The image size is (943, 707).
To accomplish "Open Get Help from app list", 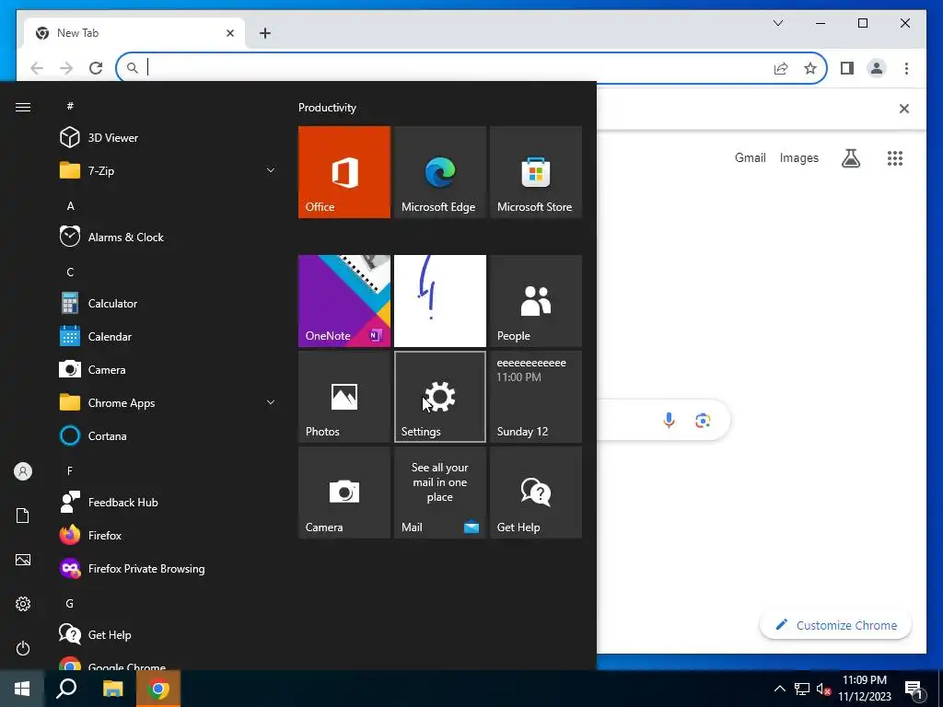I will (x=169, y=635).
